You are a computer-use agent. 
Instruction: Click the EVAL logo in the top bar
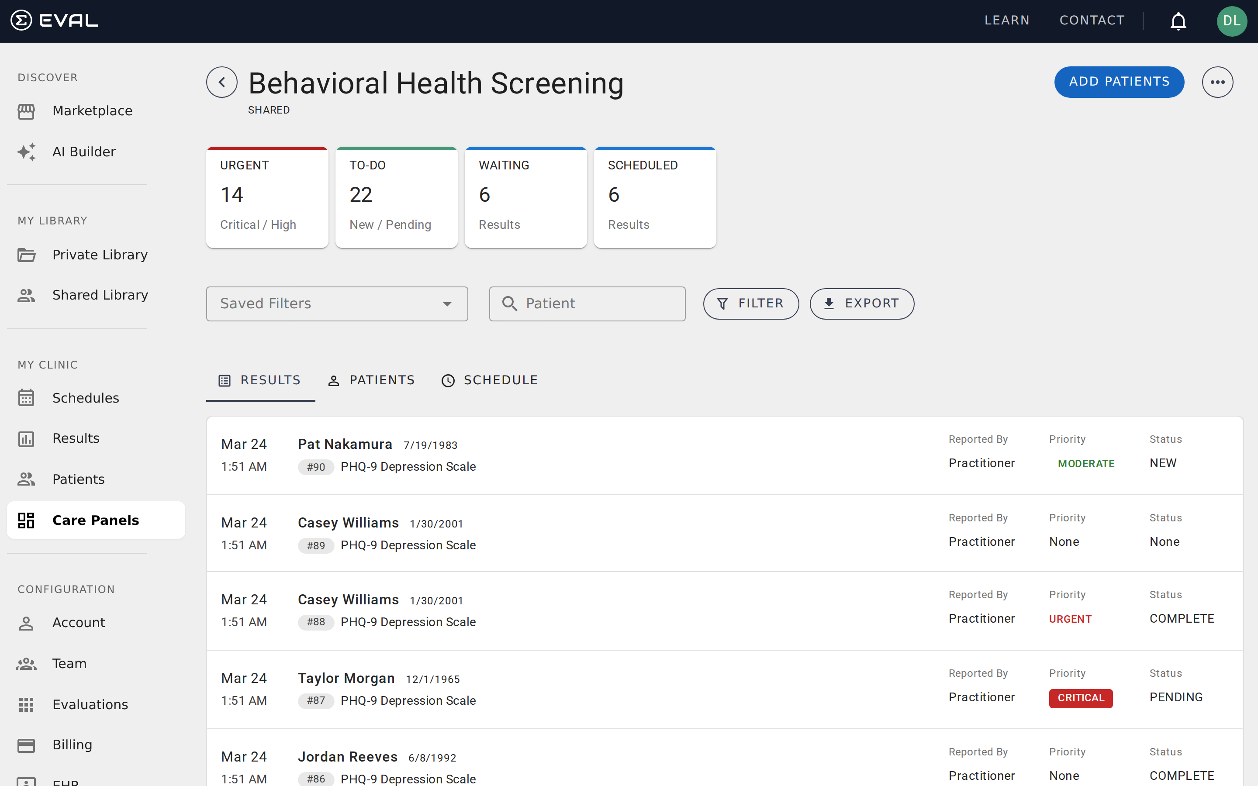pos(54,20)
